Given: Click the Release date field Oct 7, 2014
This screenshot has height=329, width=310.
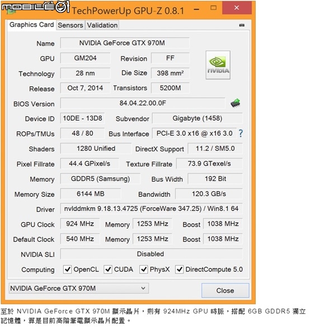Looking at the screenshot, I should [85, 88].
